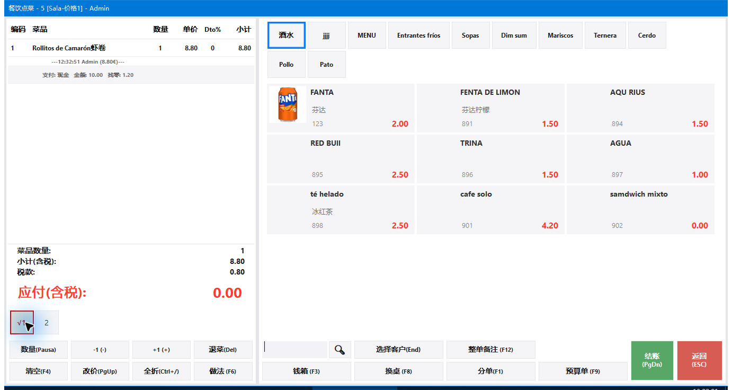
Task: Click the 换桌 (F8) change table button
Action: (399, 371)
